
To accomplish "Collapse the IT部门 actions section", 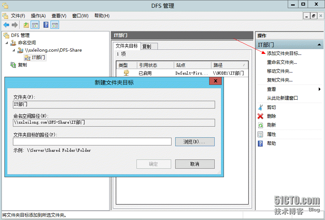I will 319,45.
